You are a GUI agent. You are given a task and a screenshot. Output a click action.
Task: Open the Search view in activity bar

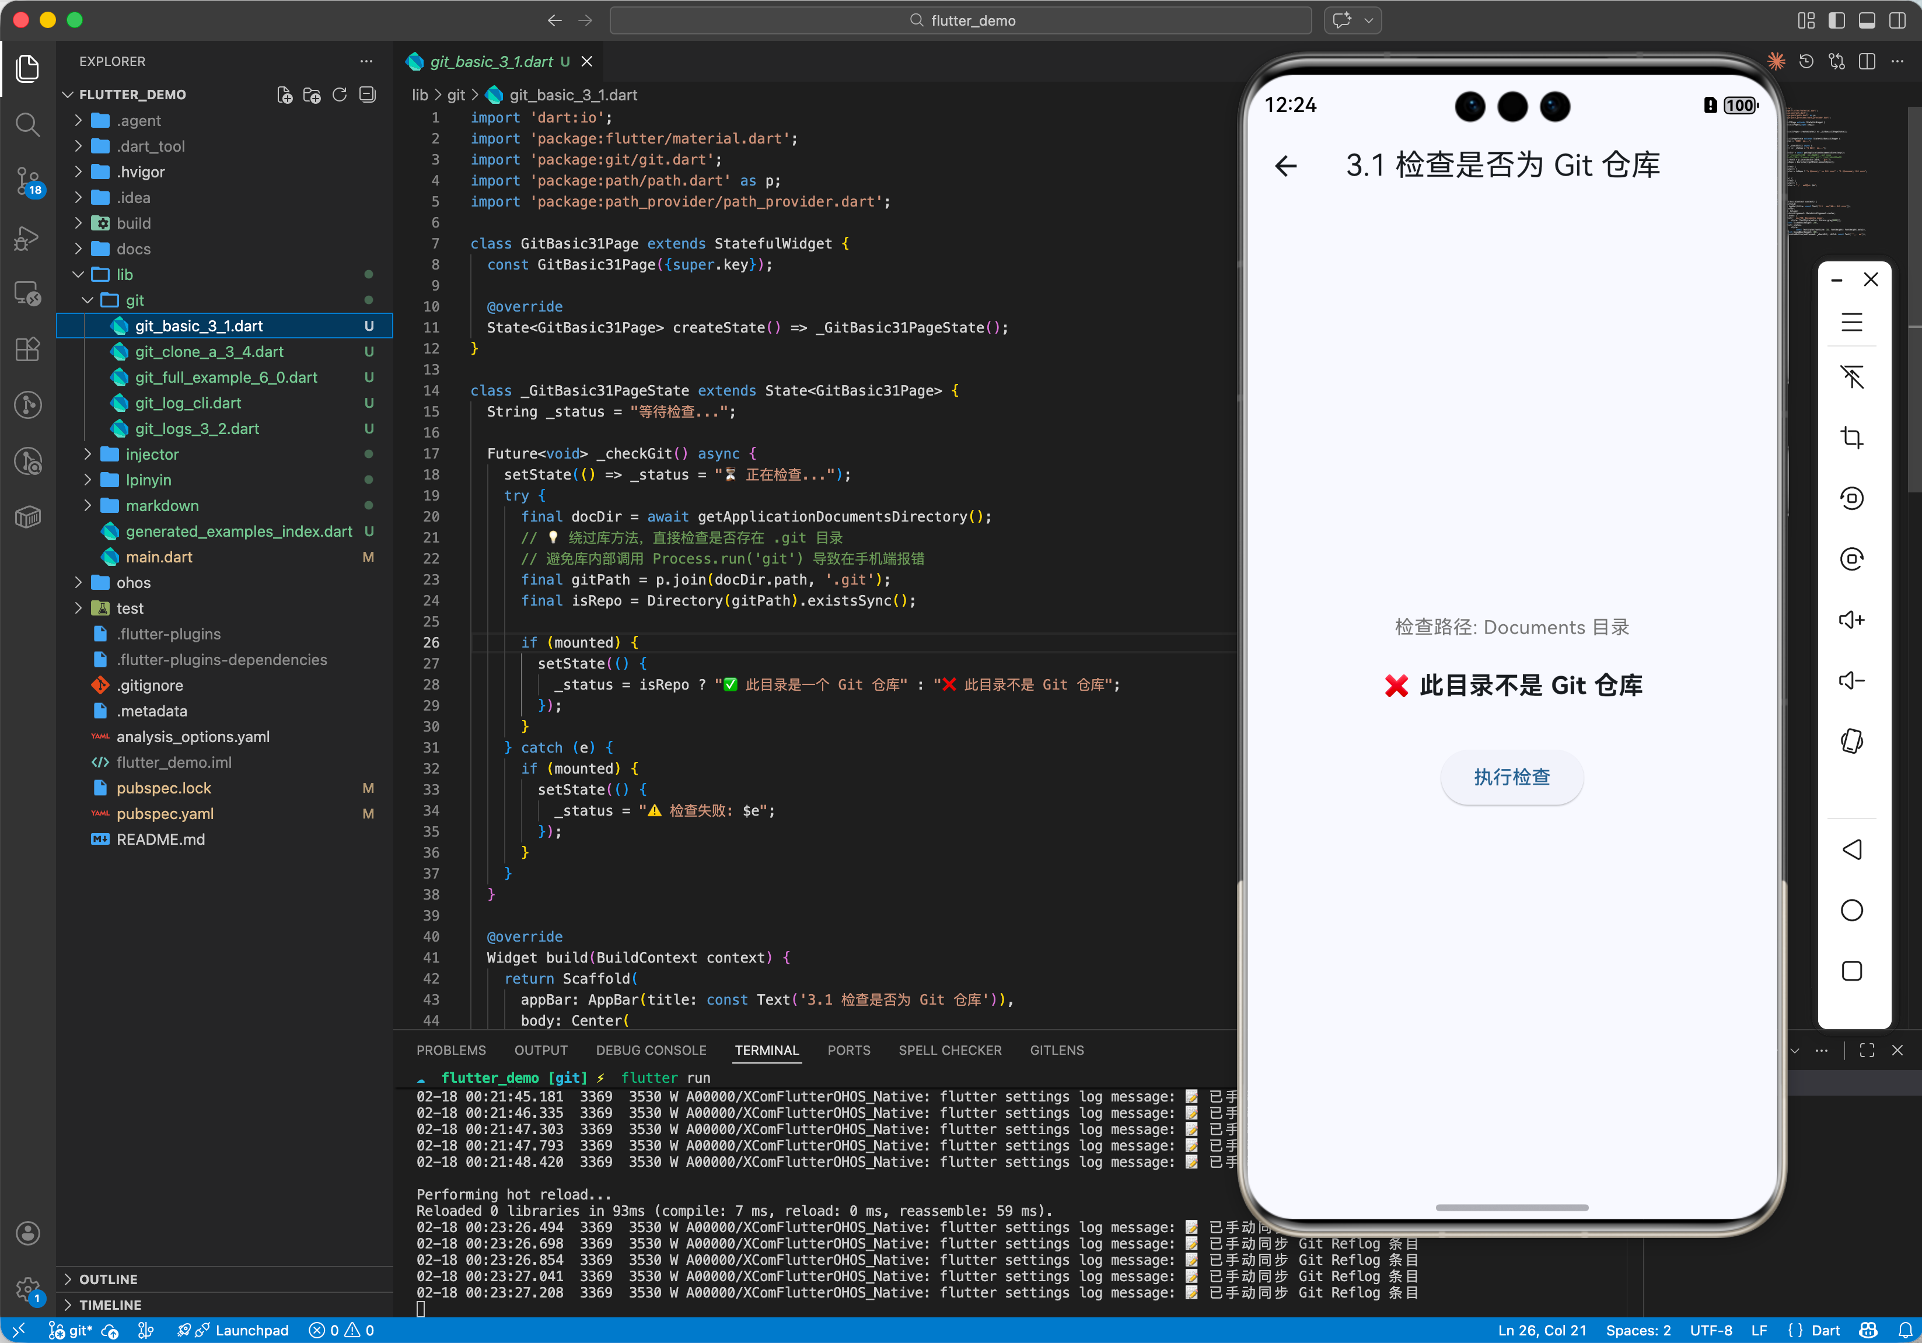[x=27, y=125]
